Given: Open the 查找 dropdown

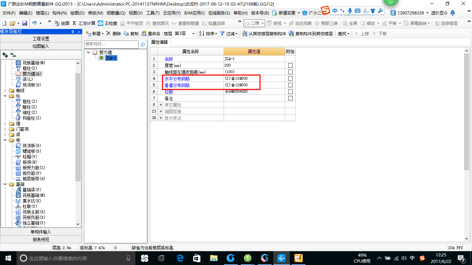Looking at the screenshot, I should click(x=343, y=33).
